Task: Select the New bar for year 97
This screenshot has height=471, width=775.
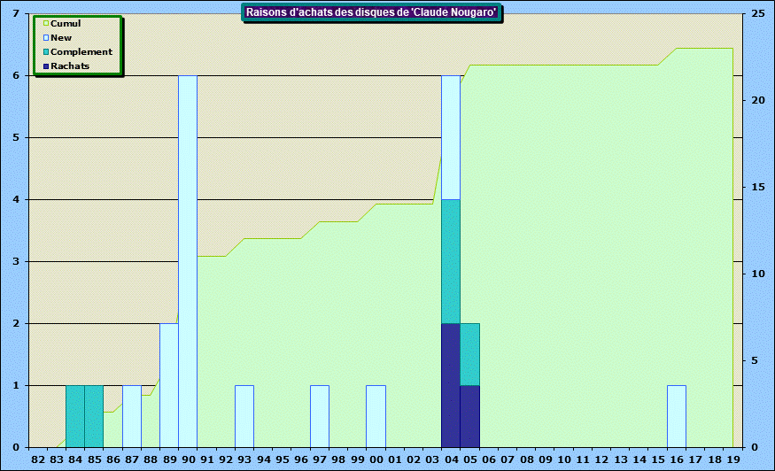Action: 320,416
